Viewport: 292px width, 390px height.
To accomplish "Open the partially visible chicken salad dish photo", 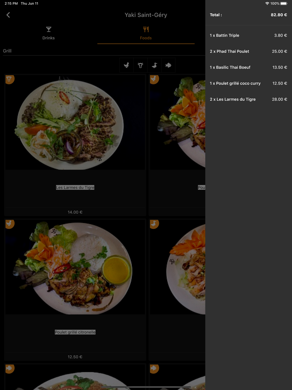I will (x=178, y=122).
